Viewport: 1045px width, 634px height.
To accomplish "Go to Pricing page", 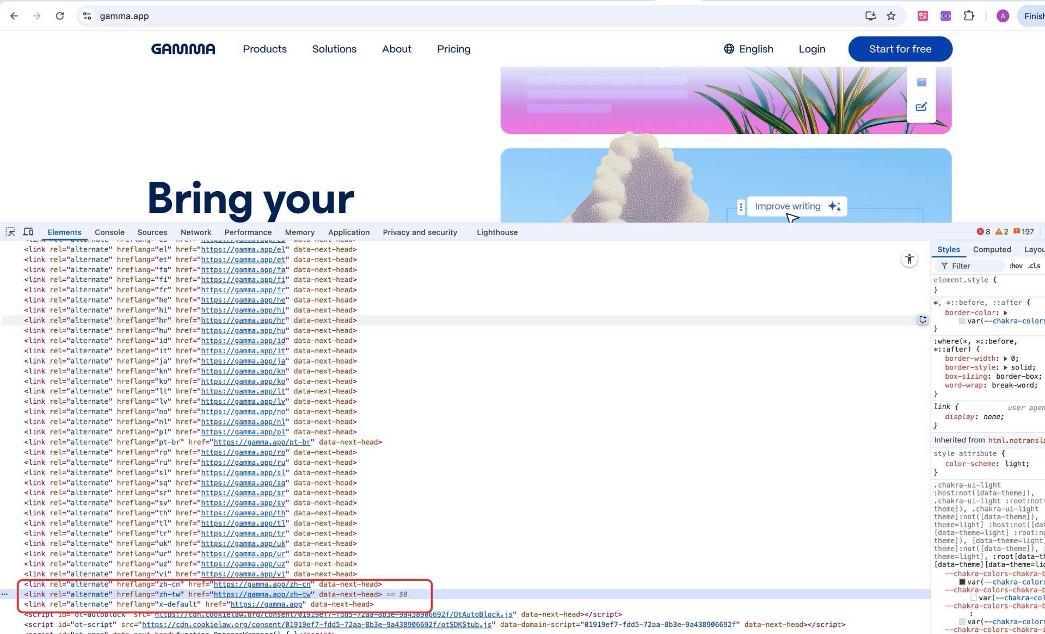I will pos(453,49).
